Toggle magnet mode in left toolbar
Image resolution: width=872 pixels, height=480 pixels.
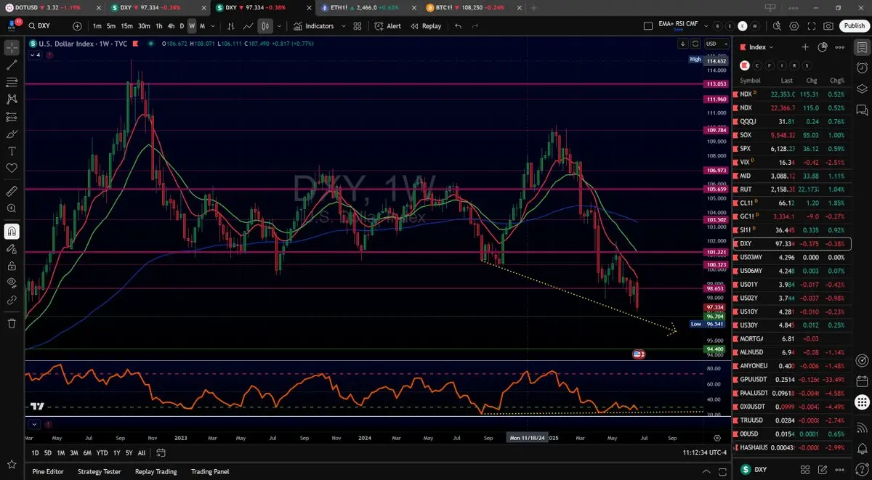click(12, 231)
